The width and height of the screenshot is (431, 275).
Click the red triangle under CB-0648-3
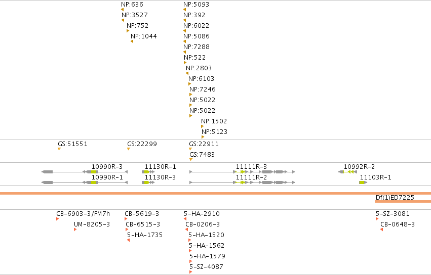tap(382, 230)
